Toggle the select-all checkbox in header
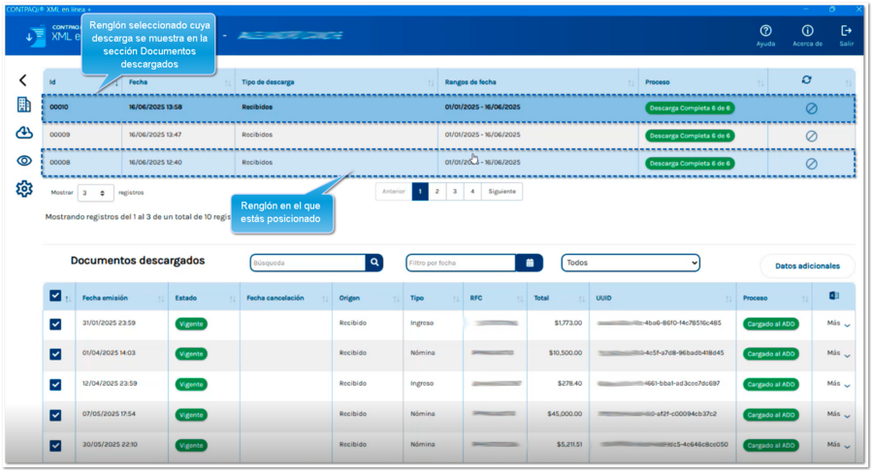The image size is (873, 472). (x=55, y=297)
